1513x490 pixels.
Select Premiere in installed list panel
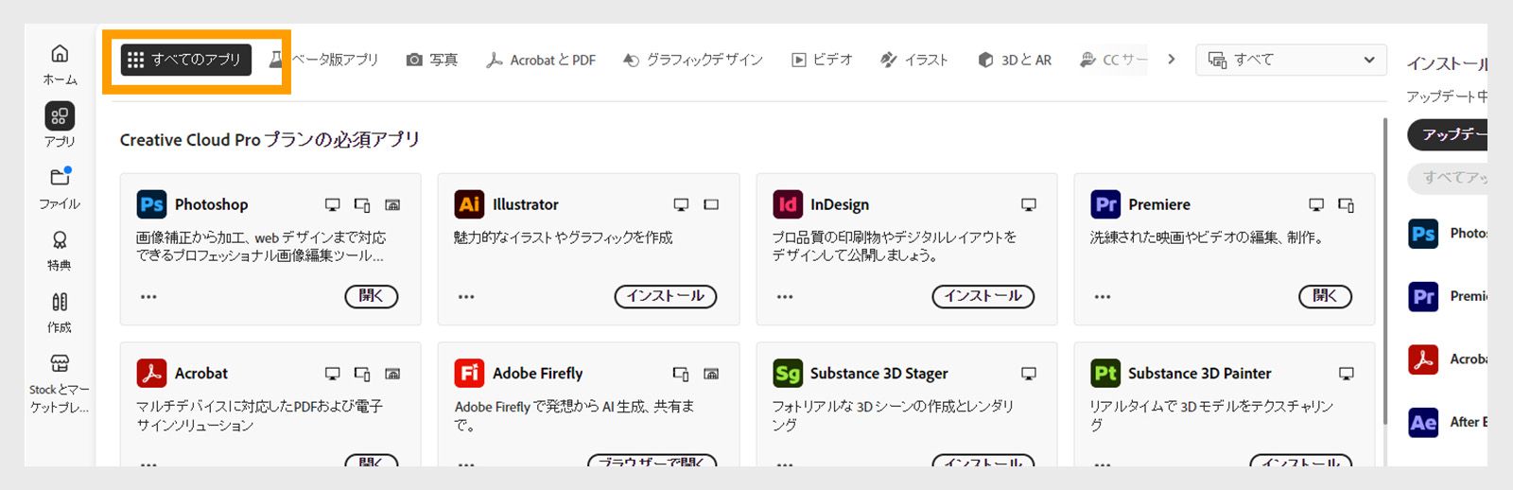[x=1448, y=296]
